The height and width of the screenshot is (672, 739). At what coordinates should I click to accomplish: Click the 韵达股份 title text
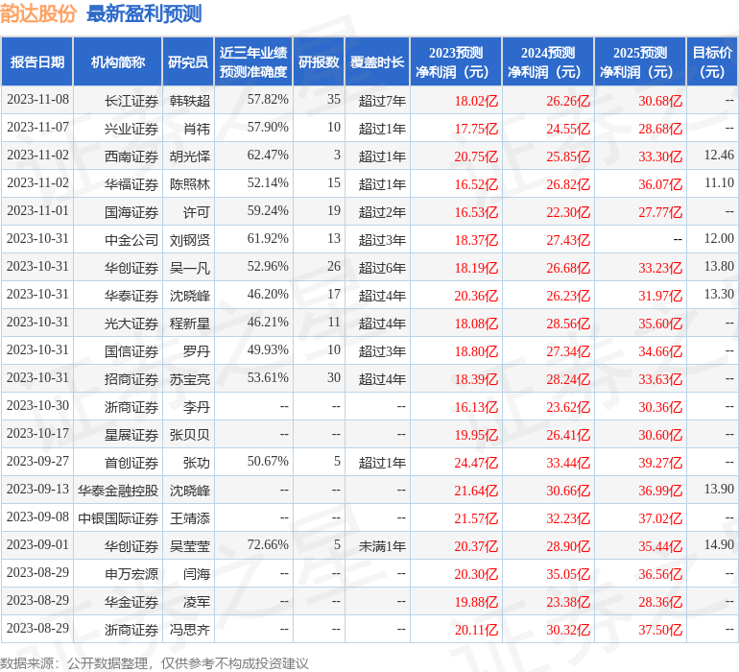tap(38, 13)
